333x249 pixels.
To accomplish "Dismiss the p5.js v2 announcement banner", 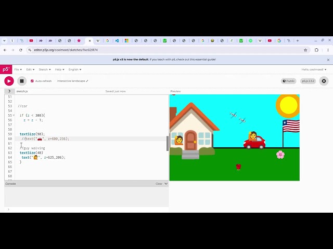I will pyautogui.click(x=328, y=60).
